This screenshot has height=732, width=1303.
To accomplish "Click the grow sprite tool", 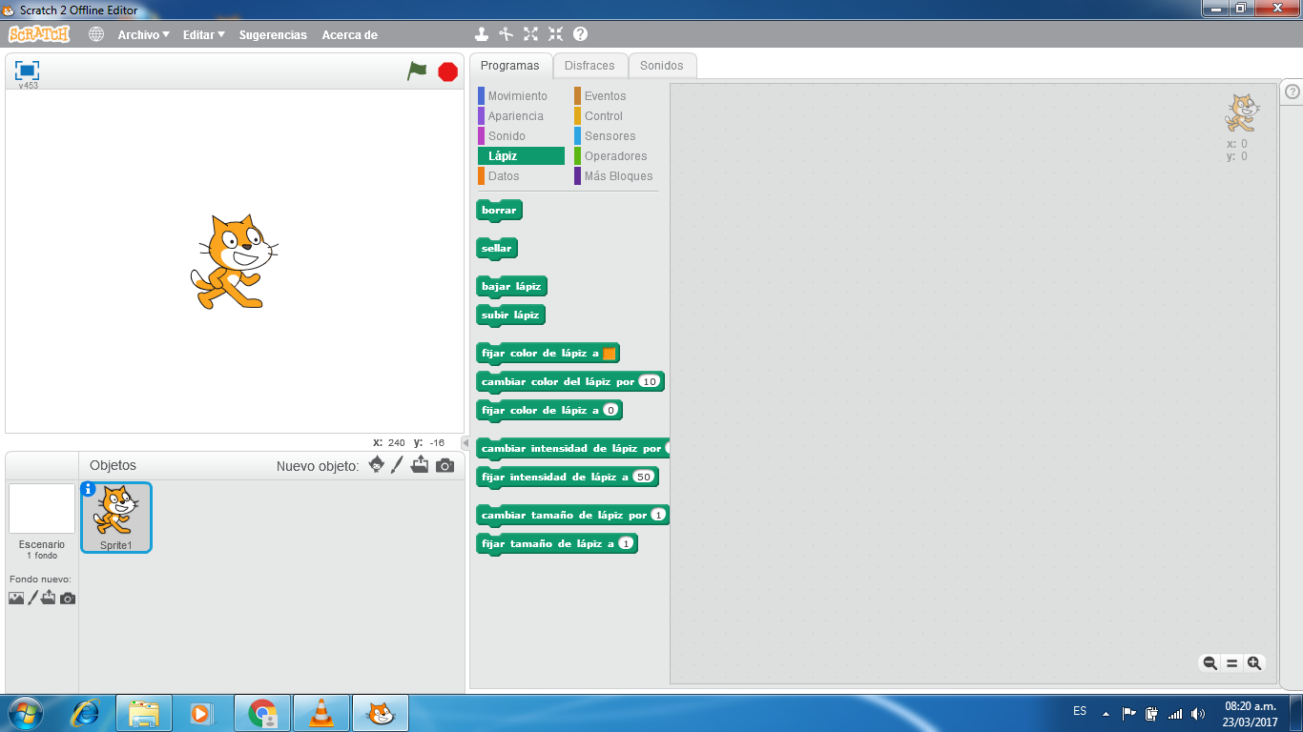I will 531,33.
